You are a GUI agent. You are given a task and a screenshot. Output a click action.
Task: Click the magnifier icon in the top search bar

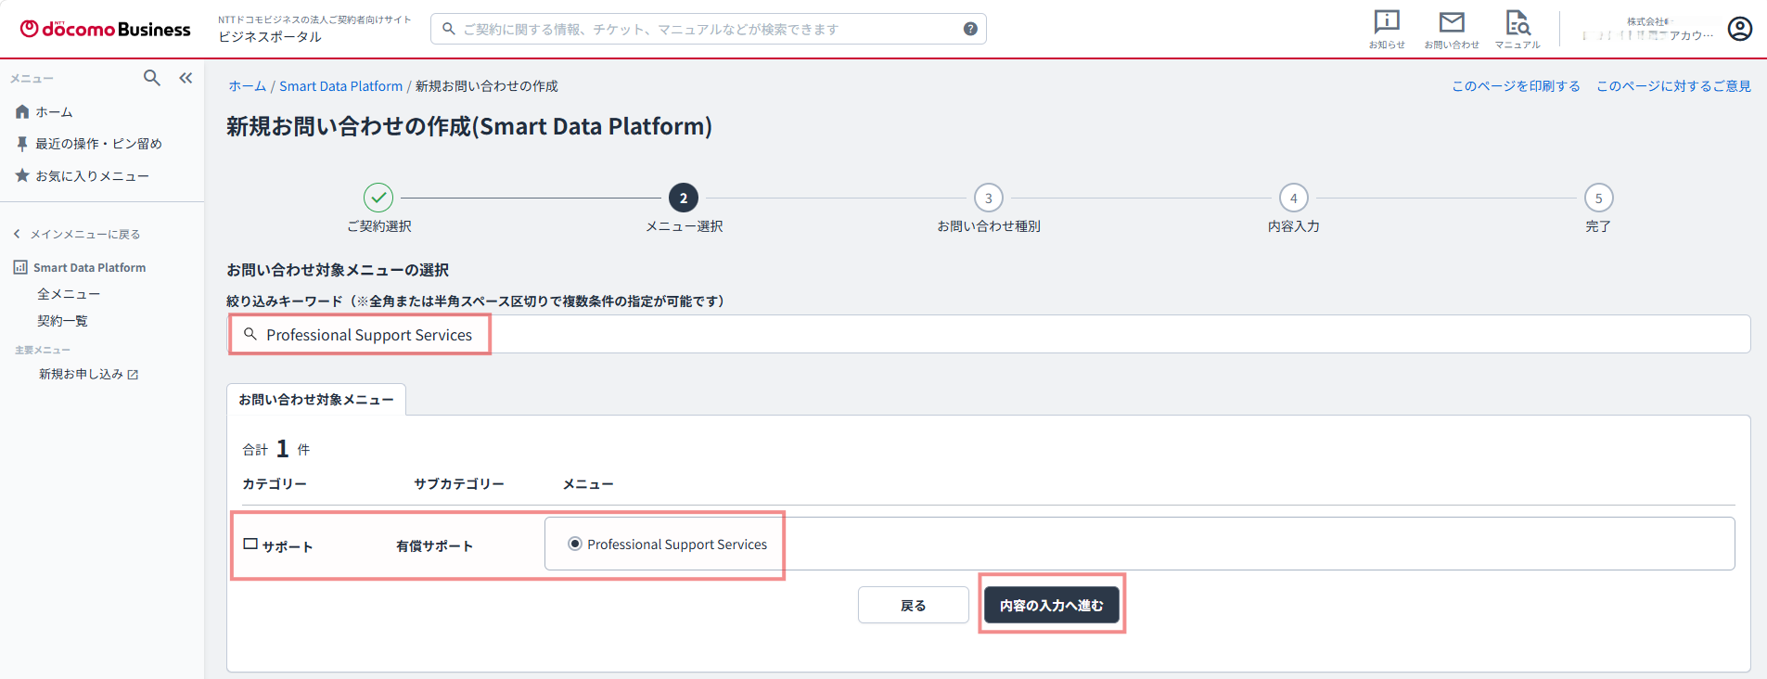(x=449, y=29)
